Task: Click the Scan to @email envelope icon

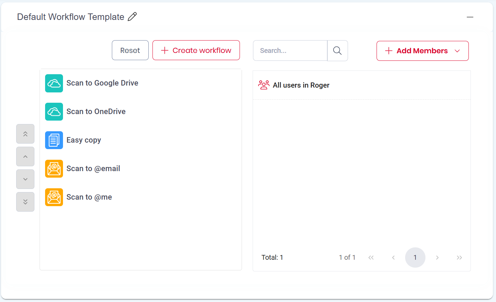Action: tap(54, 169)
